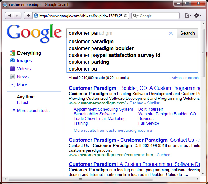Expand More search tools arrow
The image size is (208, 184).
point(14,110)
